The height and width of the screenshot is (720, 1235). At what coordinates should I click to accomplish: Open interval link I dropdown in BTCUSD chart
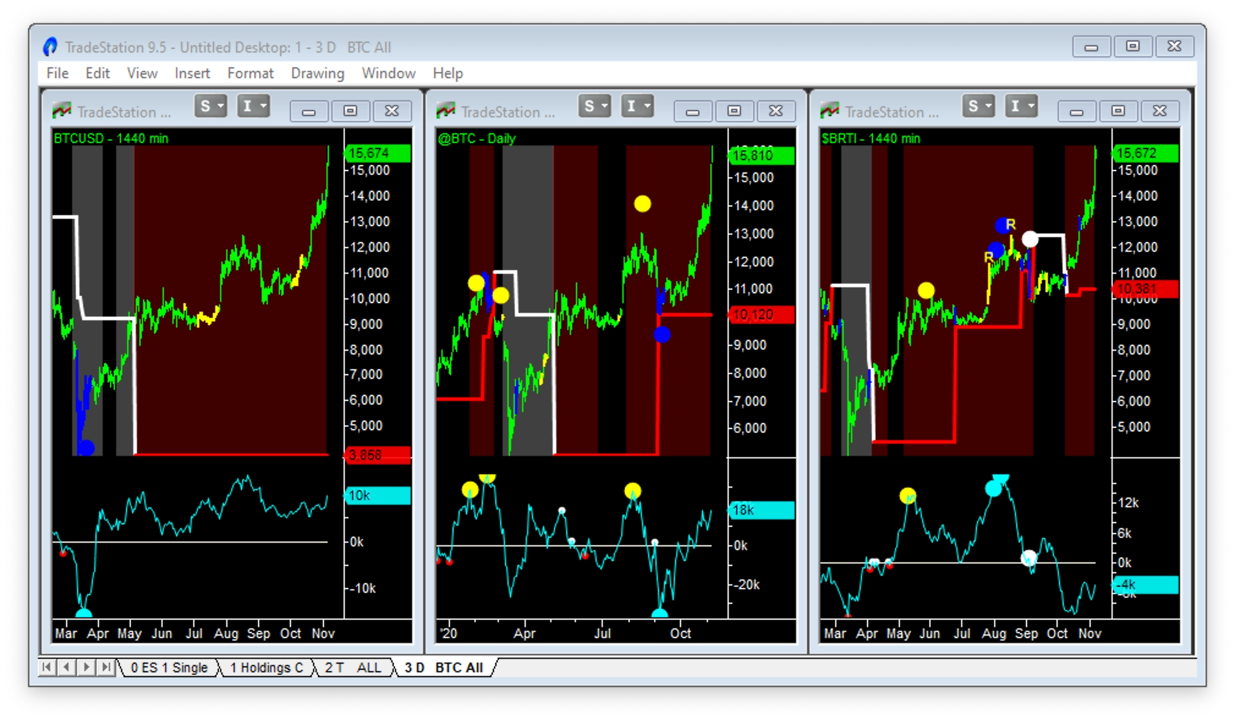coord(253,106)
